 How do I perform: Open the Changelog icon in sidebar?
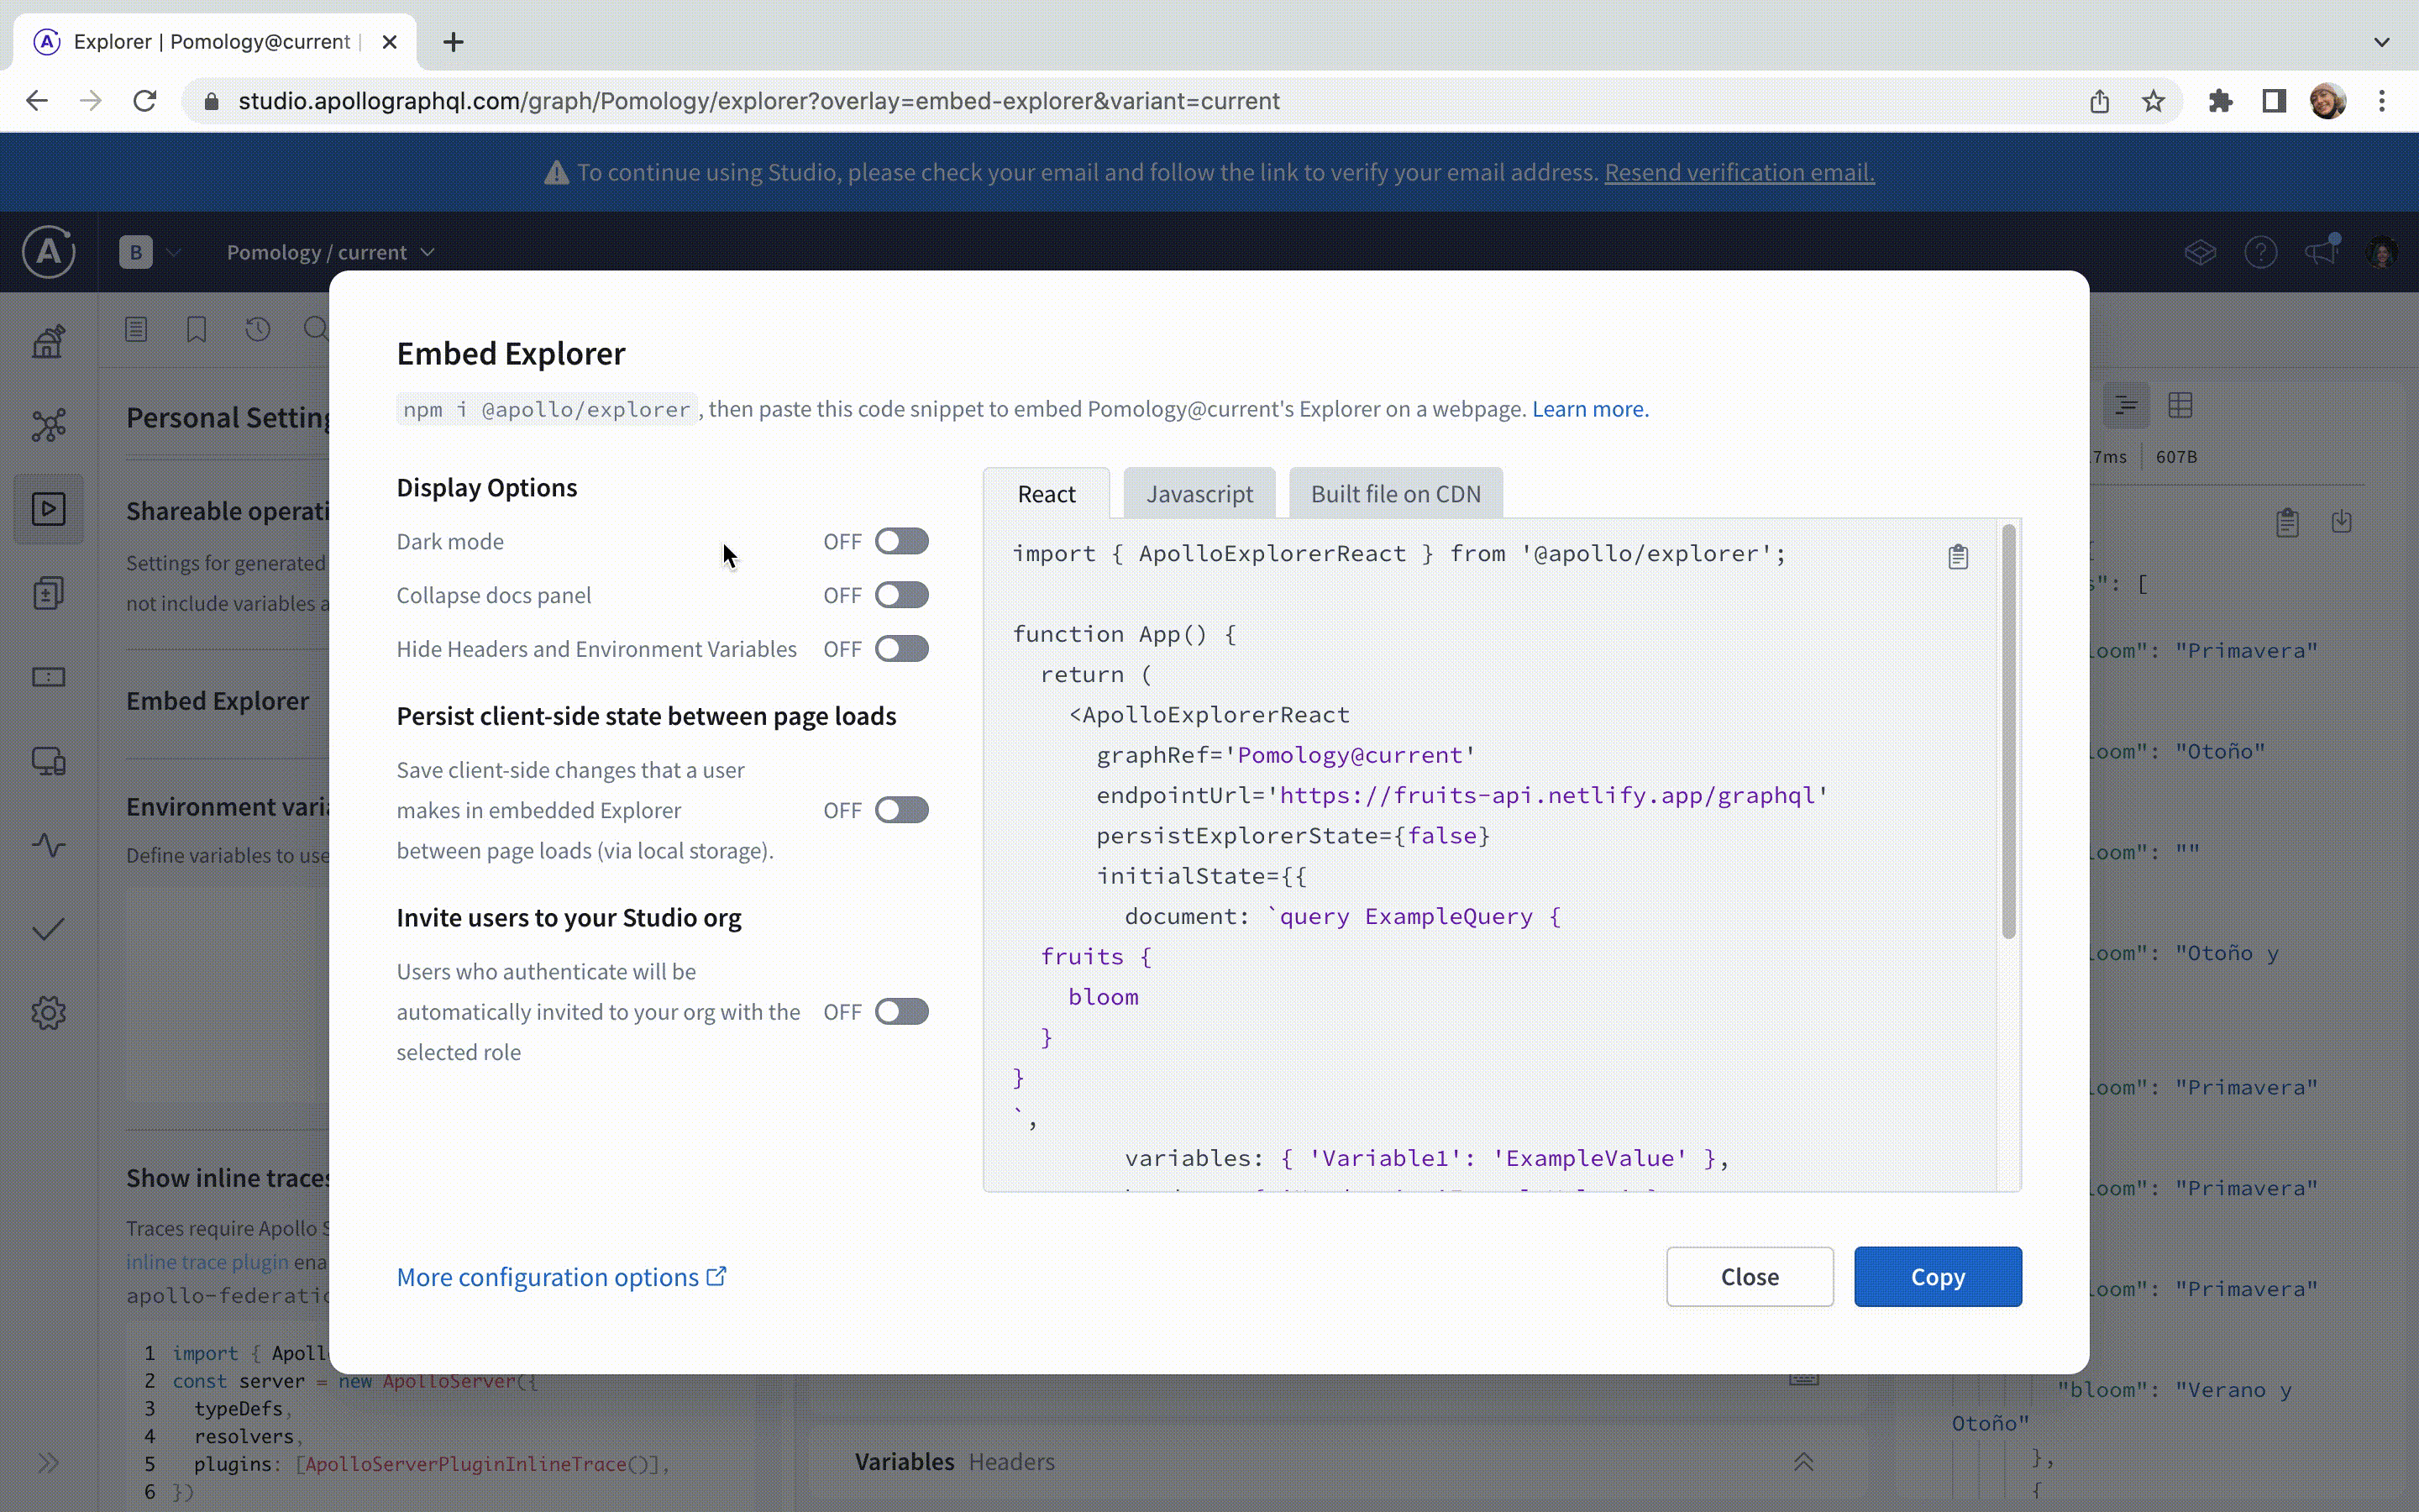point(48,593)
